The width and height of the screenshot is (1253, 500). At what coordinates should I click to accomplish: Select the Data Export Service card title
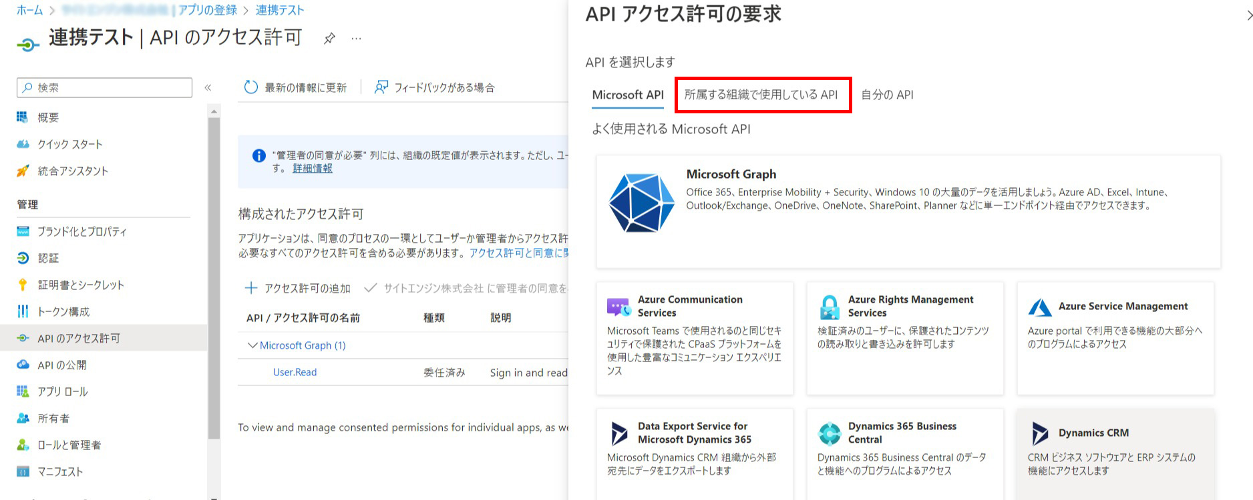tap(695, 433)
